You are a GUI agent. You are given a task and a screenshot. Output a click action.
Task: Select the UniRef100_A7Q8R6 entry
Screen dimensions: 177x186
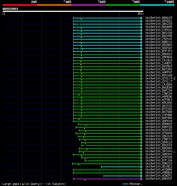(x=159, y=170)
